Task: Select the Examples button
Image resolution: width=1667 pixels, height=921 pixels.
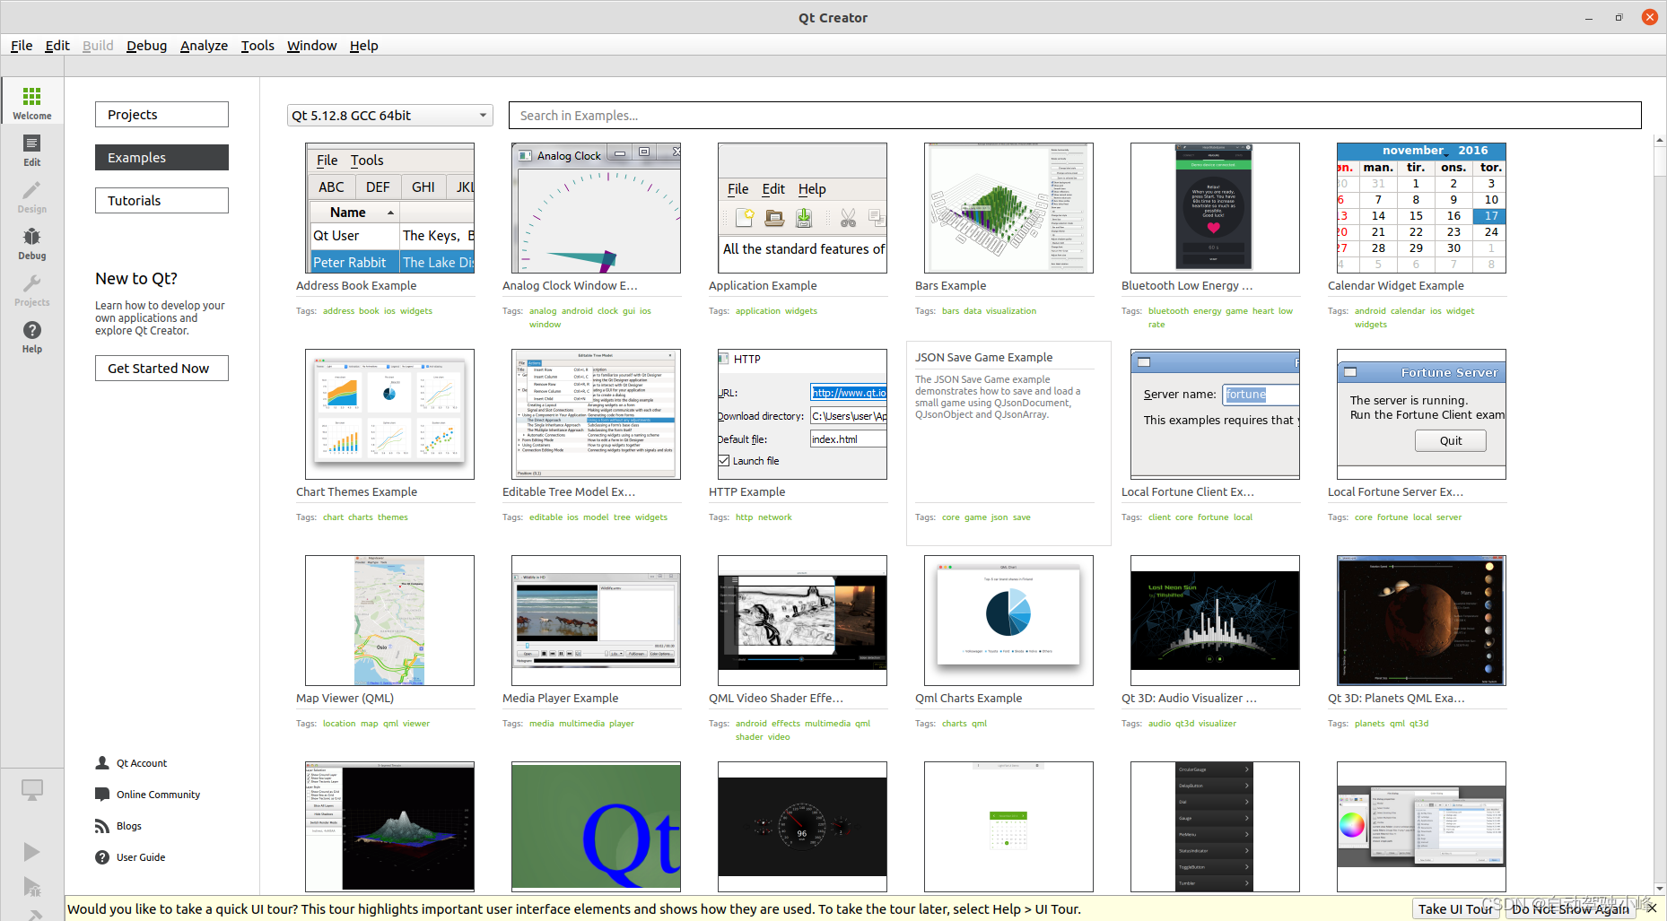Action: tap(161, 157)
